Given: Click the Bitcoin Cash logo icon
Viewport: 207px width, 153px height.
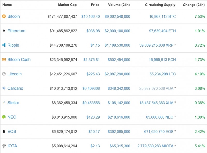Looking at the screenshot, I should pos(4,60).
